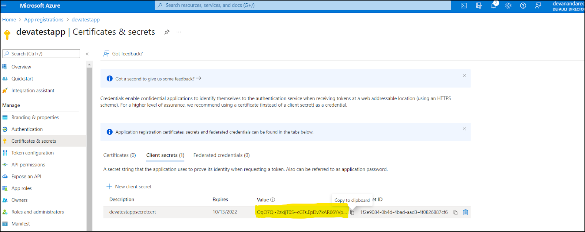Click the highlighted secret value text
Screen dimensions: 585x232
click(302, 212)
